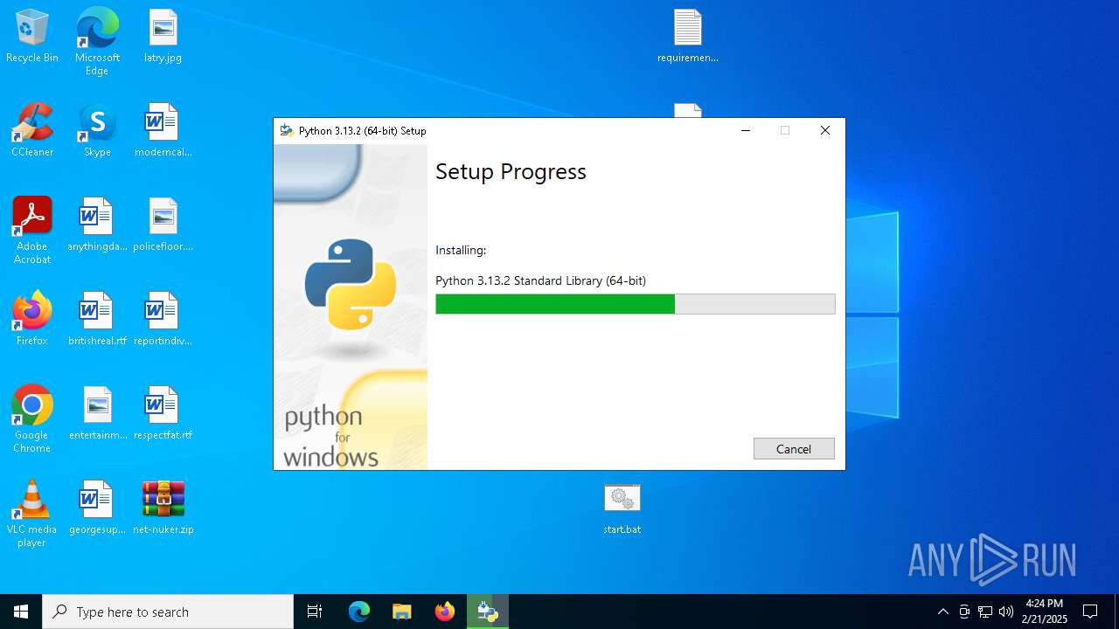This screenshot has height=629, width=1119.
Task: Open Firefox from the taskbar
Action: 445,612
